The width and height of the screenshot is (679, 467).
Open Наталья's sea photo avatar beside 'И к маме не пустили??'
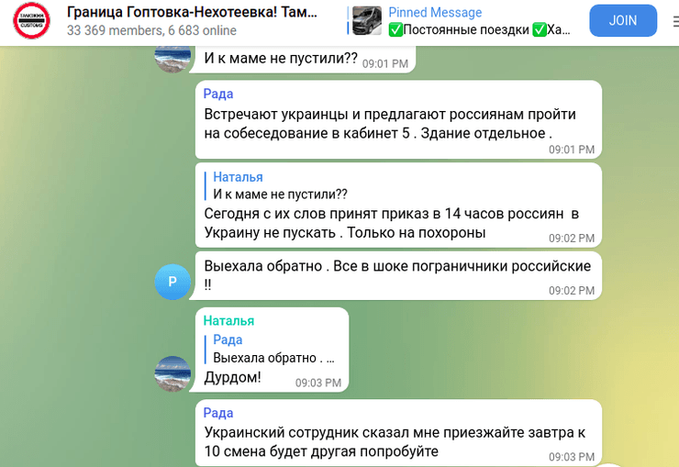click(173, 56)
